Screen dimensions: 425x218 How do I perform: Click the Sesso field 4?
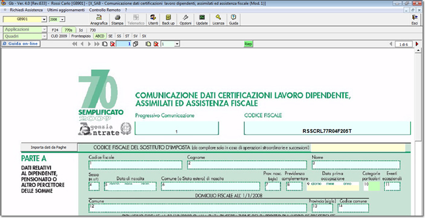point(94,187)
